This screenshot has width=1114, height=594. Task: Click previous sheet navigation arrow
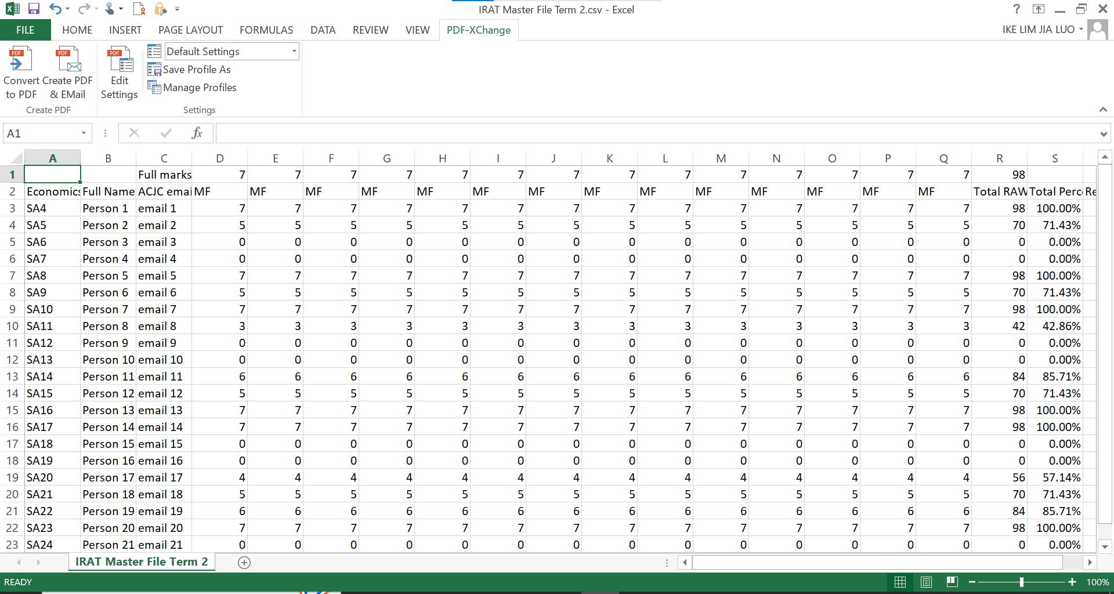click(19, 562)
